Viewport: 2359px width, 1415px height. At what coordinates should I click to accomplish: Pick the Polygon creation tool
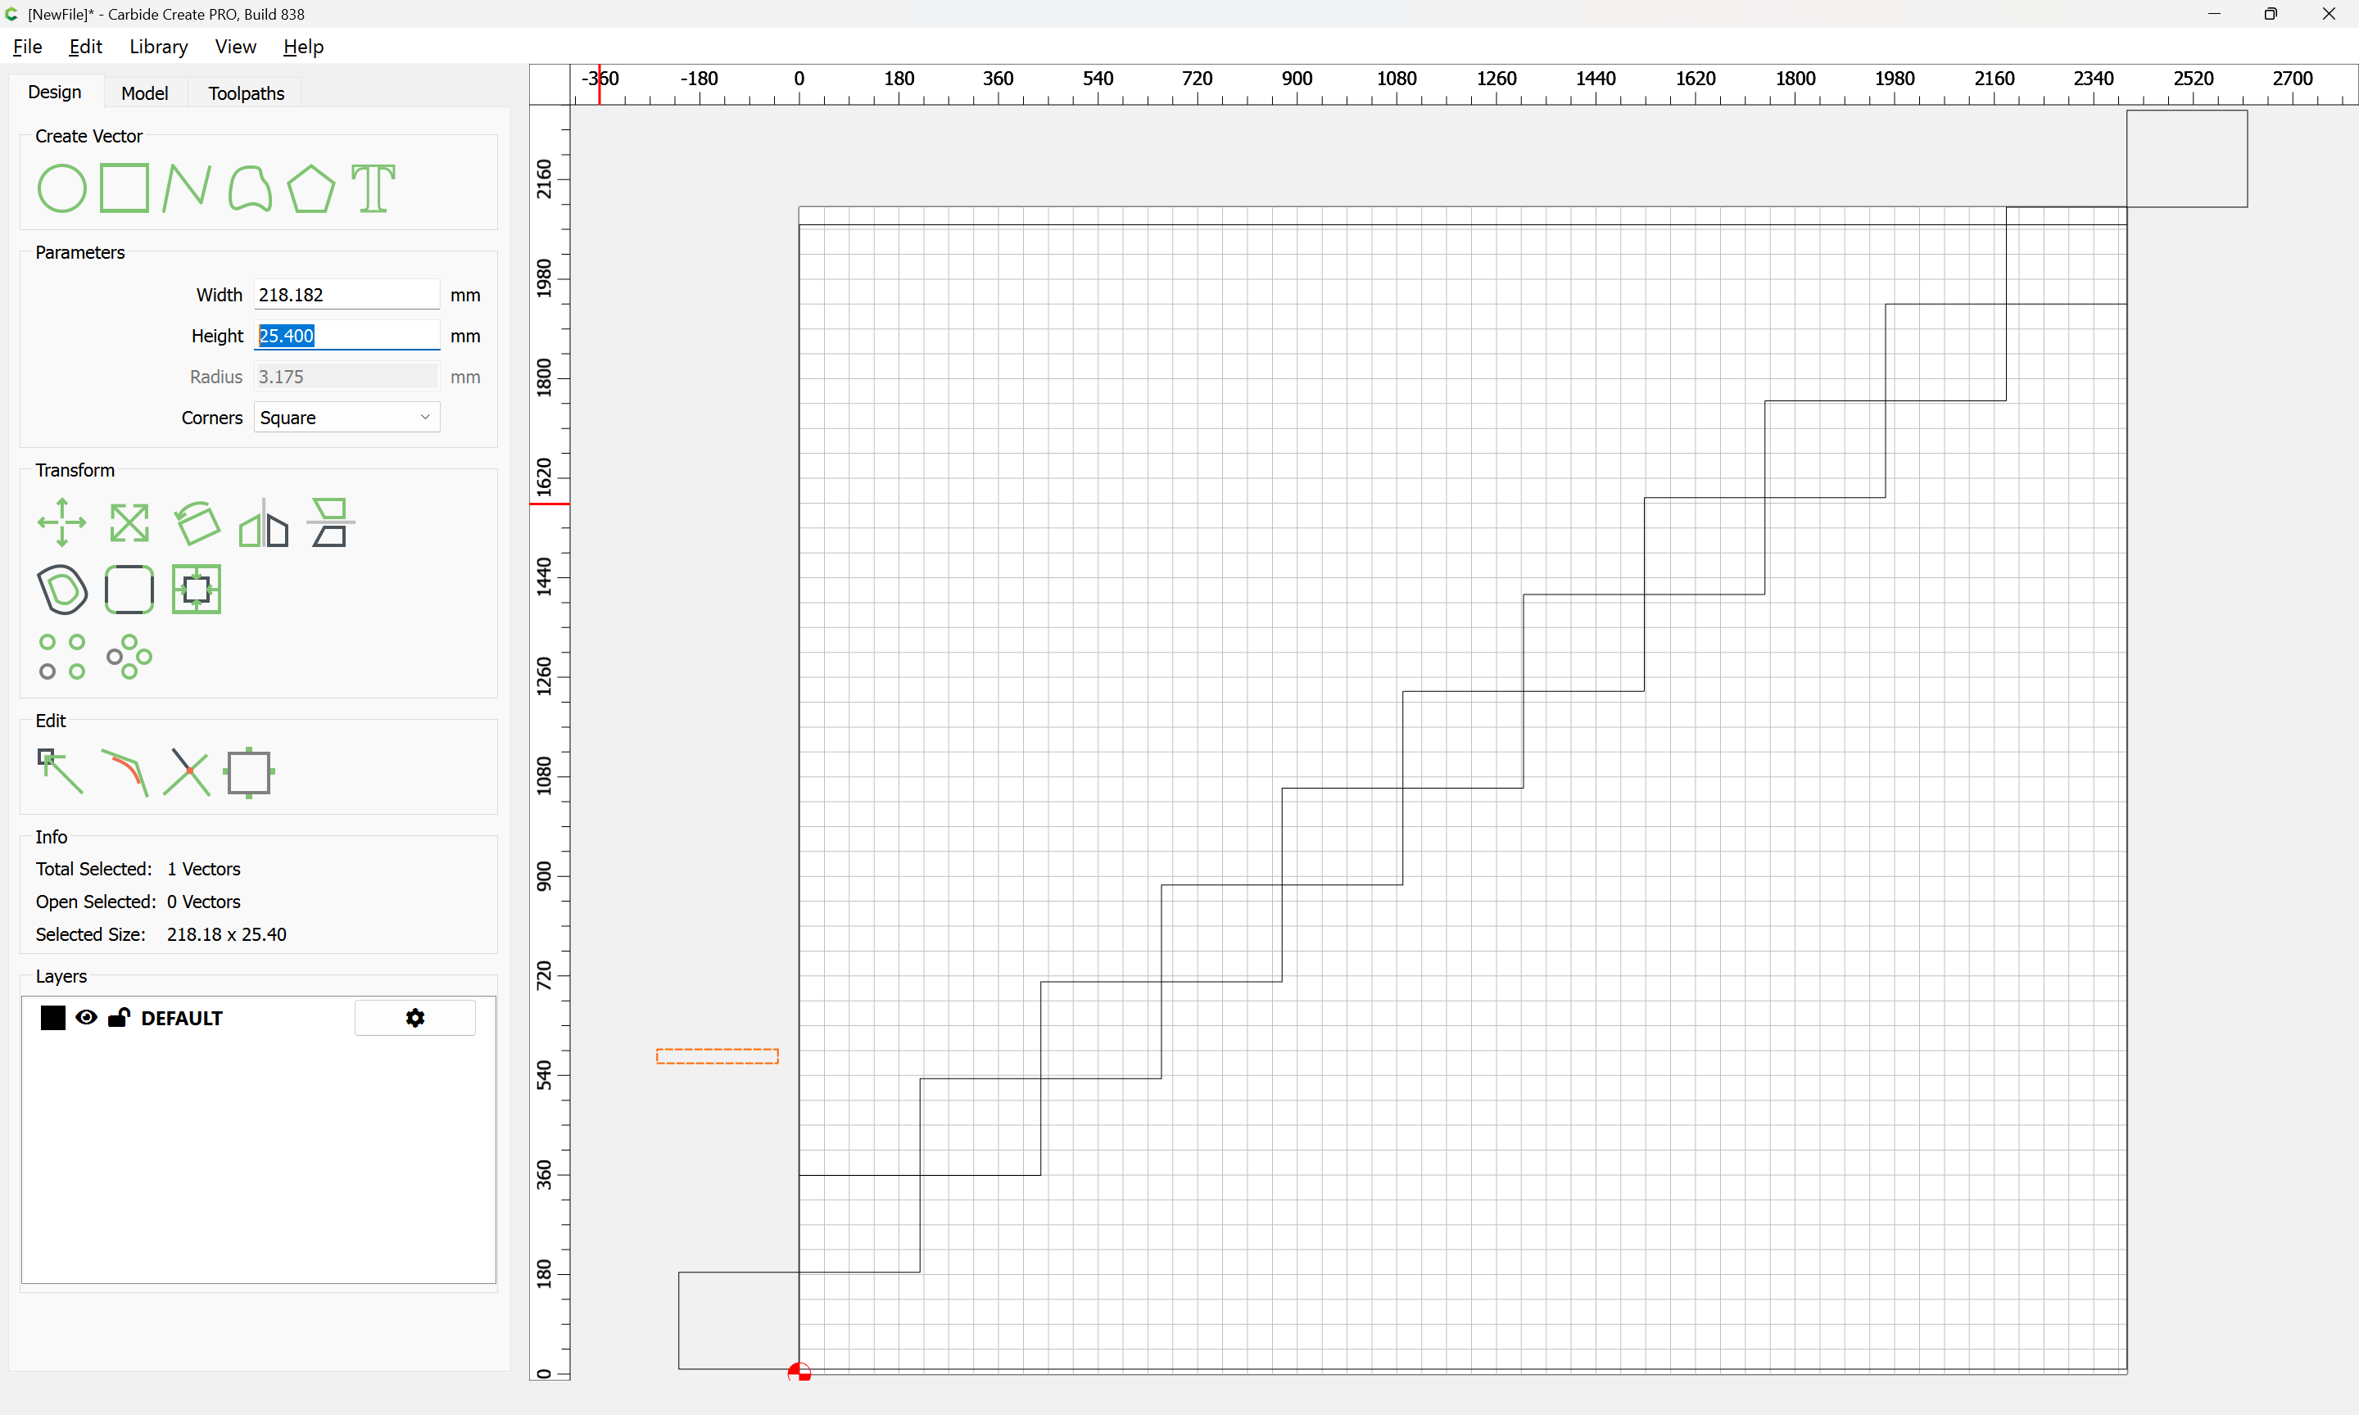310,188
